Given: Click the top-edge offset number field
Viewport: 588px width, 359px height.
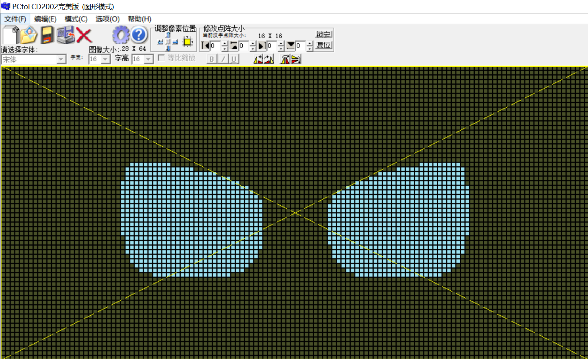Looking at the screenshot, I should pos(244,46).
